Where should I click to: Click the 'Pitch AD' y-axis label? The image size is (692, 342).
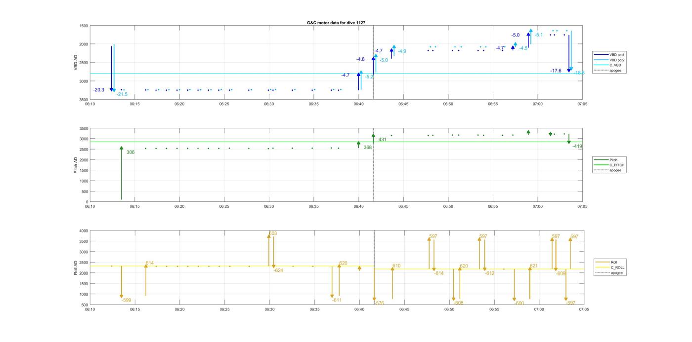pos(76,165)
